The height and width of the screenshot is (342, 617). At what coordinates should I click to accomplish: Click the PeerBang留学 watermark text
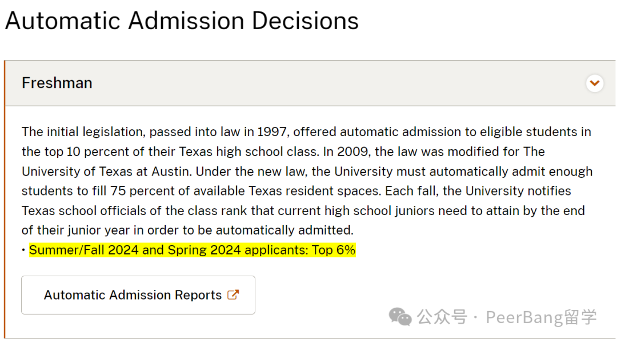tap(542, 317)
